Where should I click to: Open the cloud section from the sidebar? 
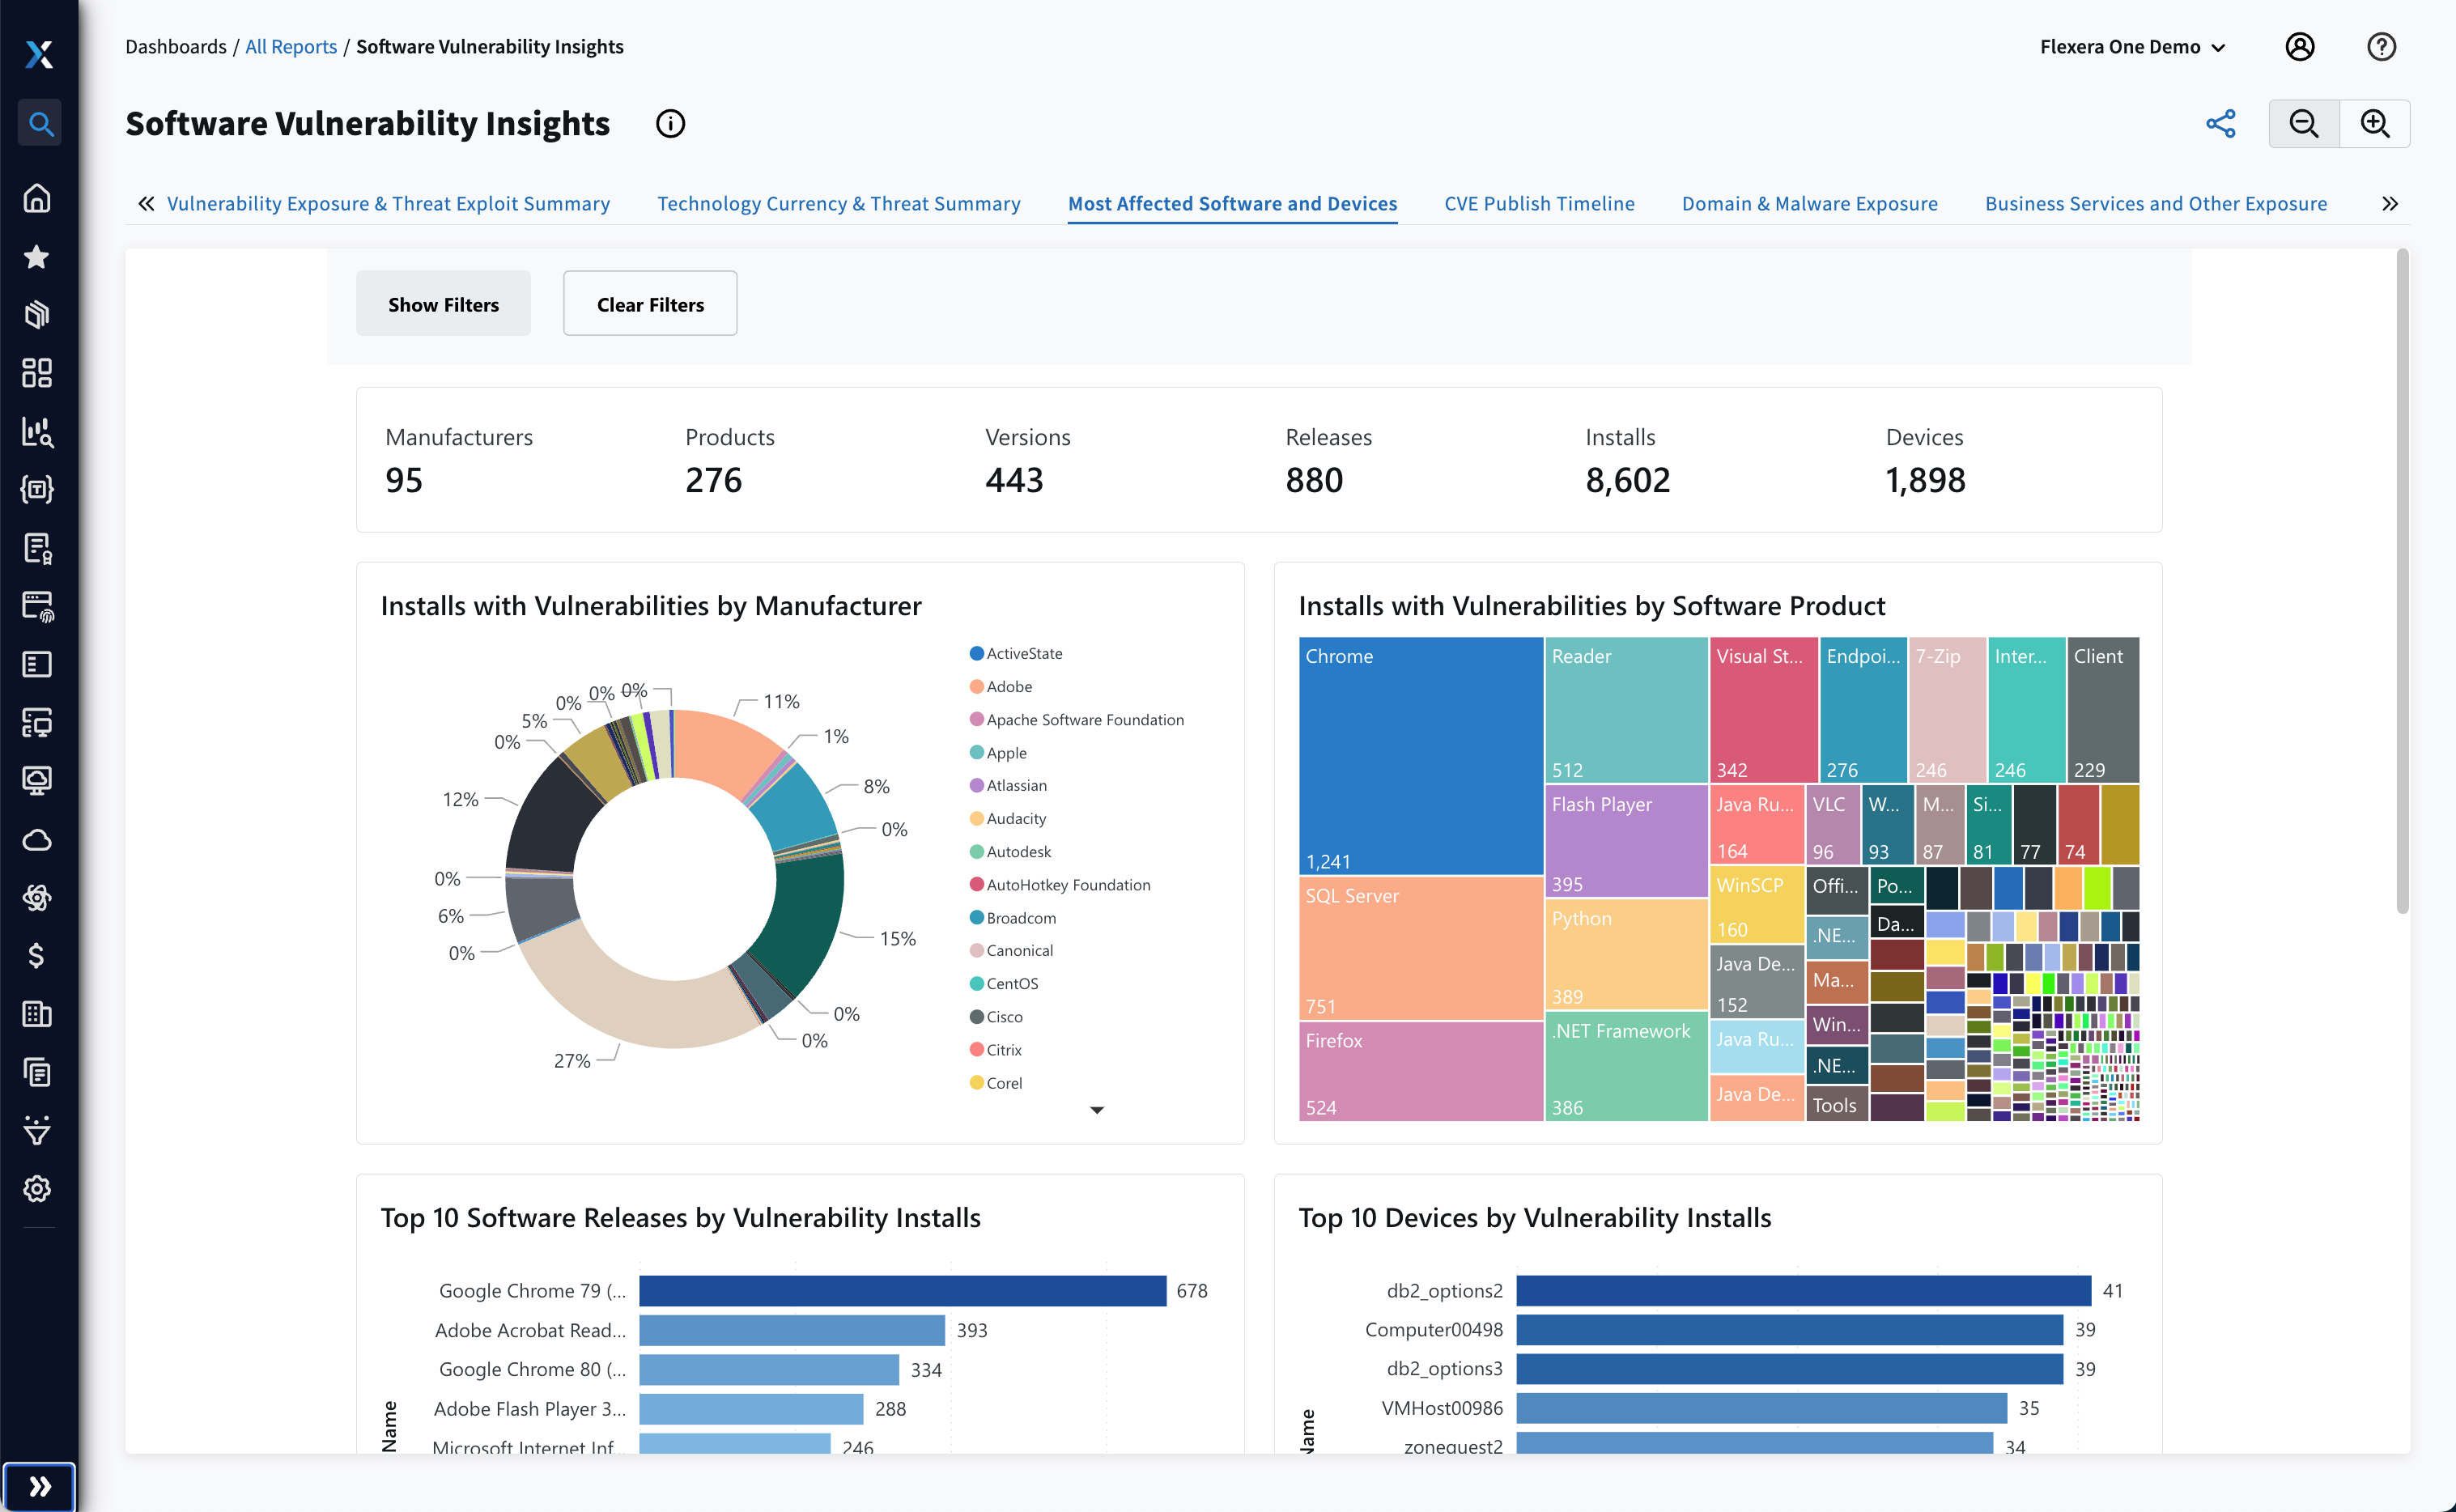(x=37, y=840)
